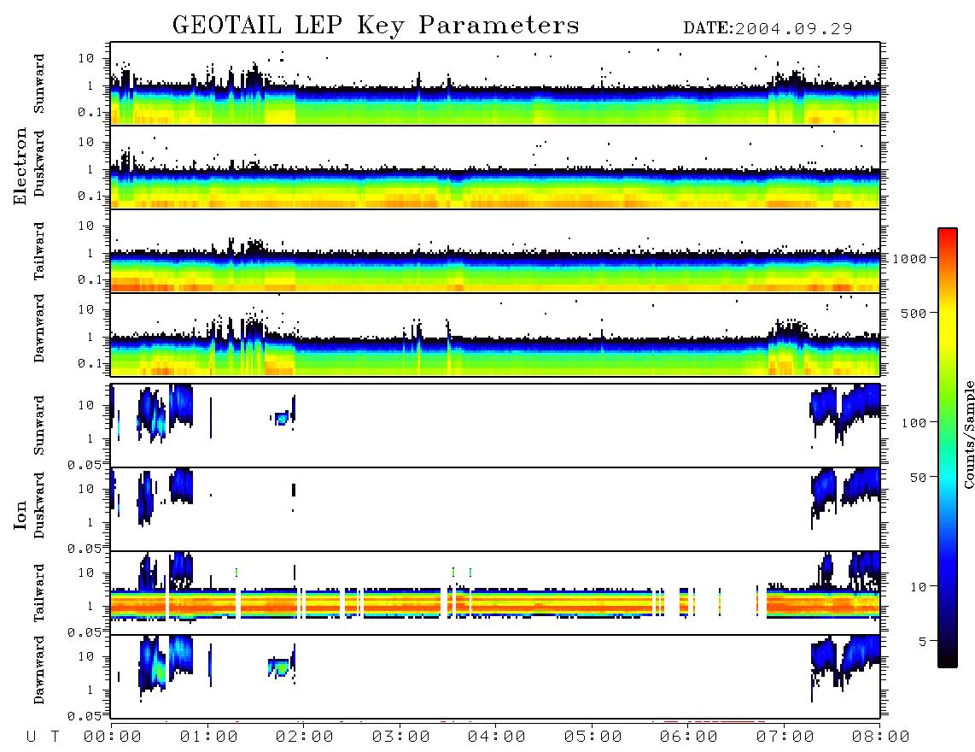975x752 pixels.
Task: Click the '500' colorbar tick label
Action: coord(914,313)
